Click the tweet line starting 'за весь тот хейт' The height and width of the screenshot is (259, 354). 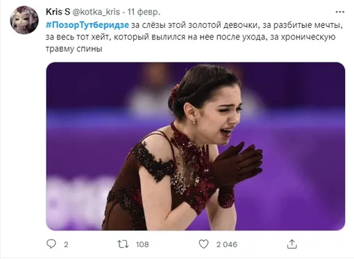point(190,37)
